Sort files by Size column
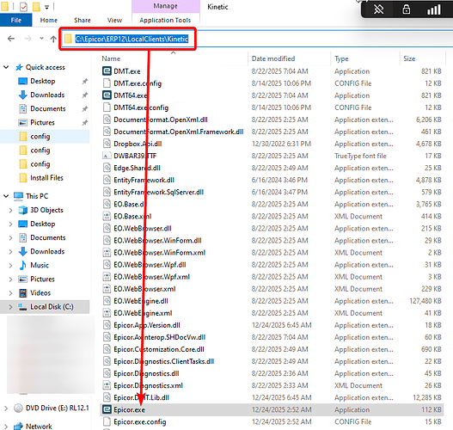 click(409, 58)
